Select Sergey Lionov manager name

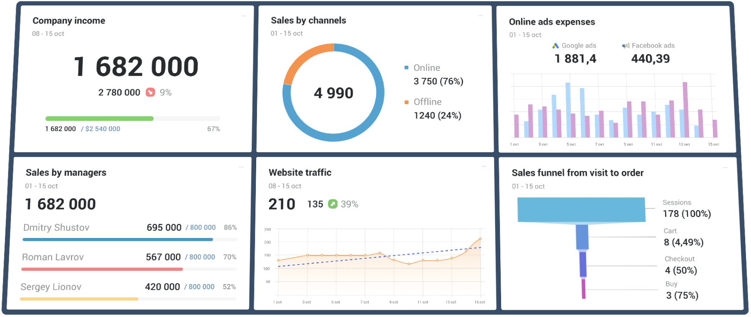[51, 287]
